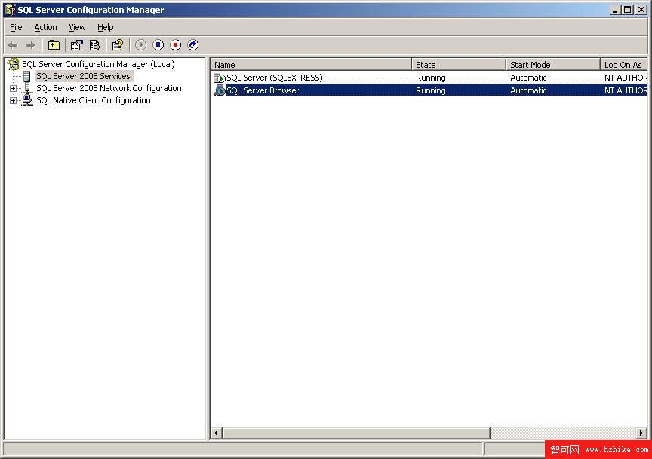652x459 pixels.
Task: Click the root Configuration Manager tree icon
Action: point(14,64)
